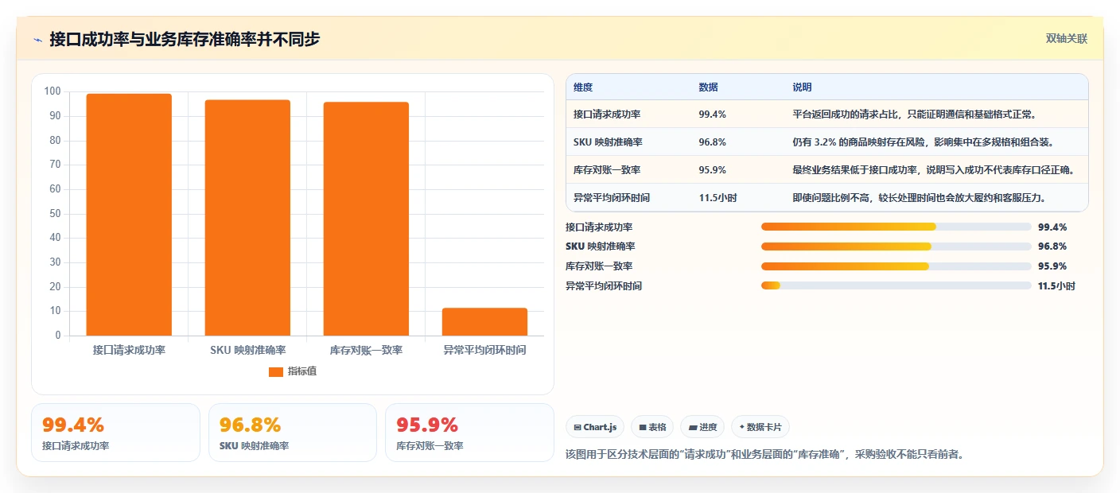Click the 95.9% value in the table
This screenshot has width=1120, height=493.
(712, 170)
